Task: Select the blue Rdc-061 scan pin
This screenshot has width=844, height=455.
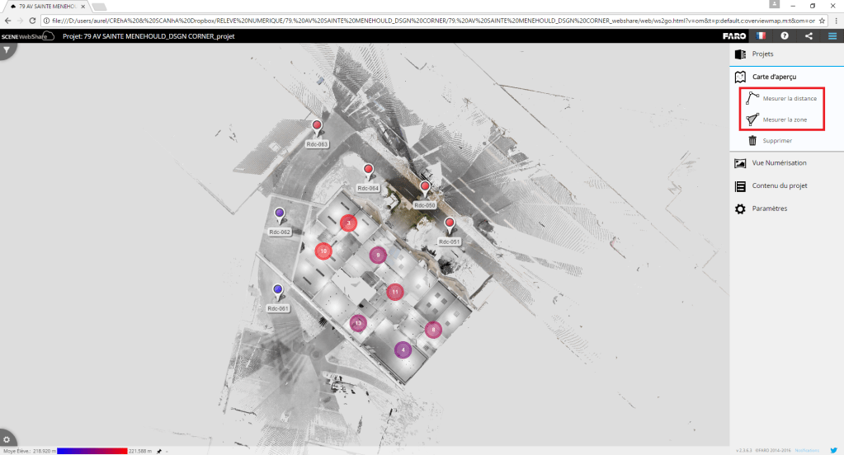Action: tap(278, 290)
